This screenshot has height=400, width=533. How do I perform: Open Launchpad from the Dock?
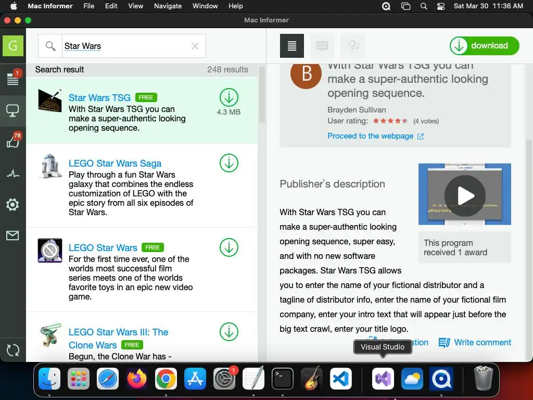[x=79, y=379]
